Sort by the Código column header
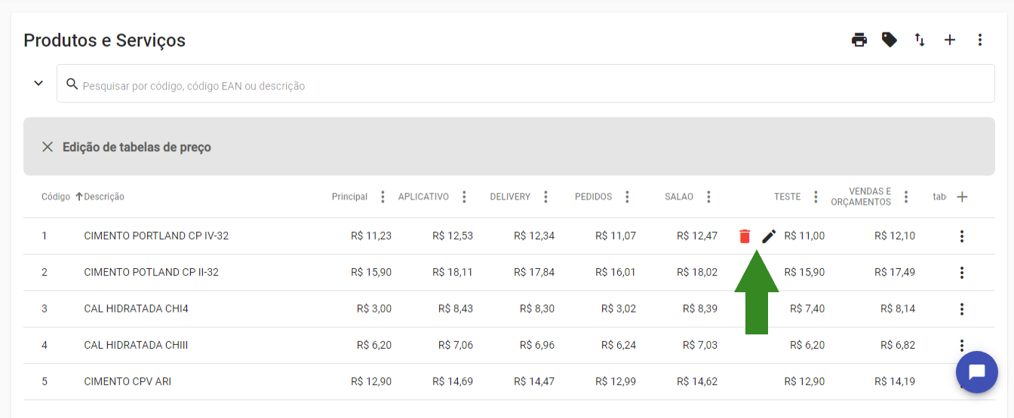The image size is (1014, 418). pyautogui.click(x=56, y=197)
